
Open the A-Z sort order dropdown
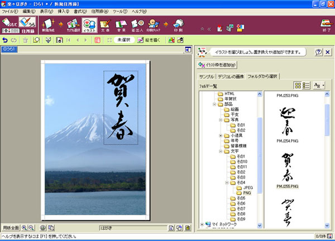point(319,85)
